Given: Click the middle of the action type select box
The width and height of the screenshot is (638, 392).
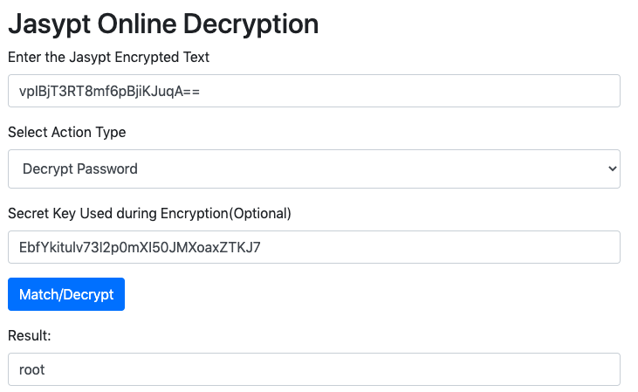Looking at the screenshot, I should click(x=313, y=168).
